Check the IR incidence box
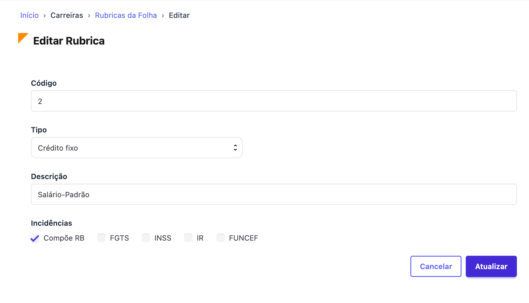This screenshot has width=529, height=303. click(188, 238)
